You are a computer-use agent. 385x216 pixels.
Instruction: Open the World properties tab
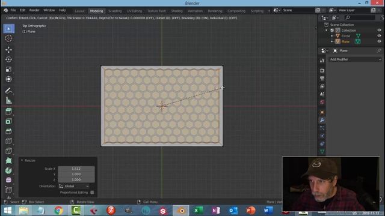point(322,102)
